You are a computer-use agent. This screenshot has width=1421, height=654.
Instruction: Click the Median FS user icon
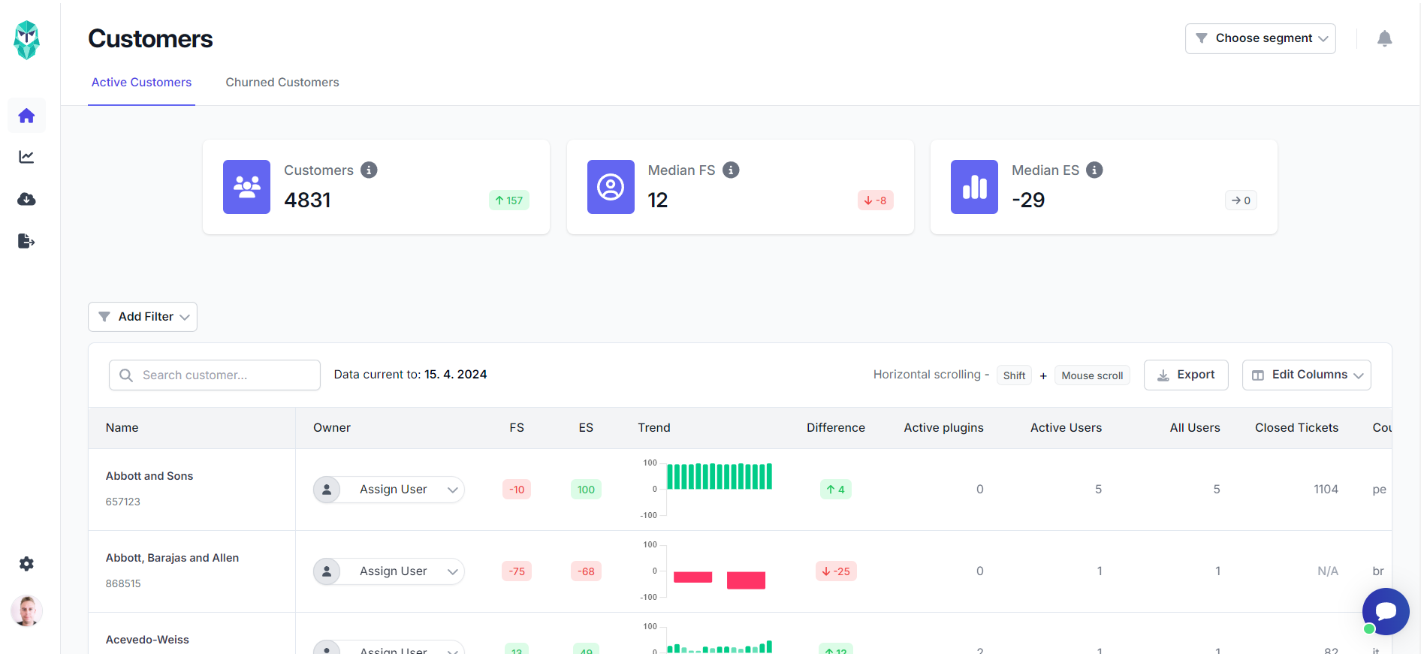coord(611,187)
